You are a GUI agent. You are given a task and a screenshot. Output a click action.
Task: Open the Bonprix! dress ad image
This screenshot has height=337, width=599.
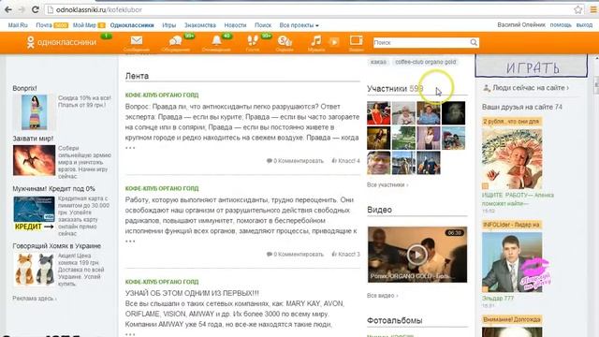[35, 112]
